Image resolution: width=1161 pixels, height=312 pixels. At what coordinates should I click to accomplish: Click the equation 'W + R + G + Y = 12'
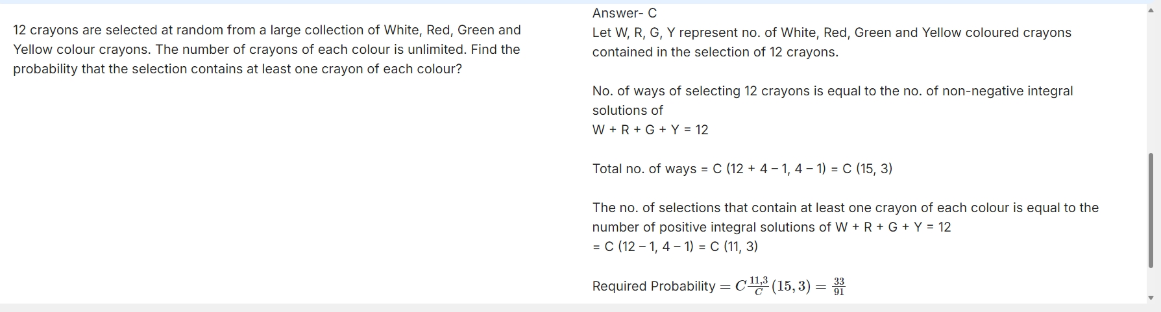[x=650, y=130]
